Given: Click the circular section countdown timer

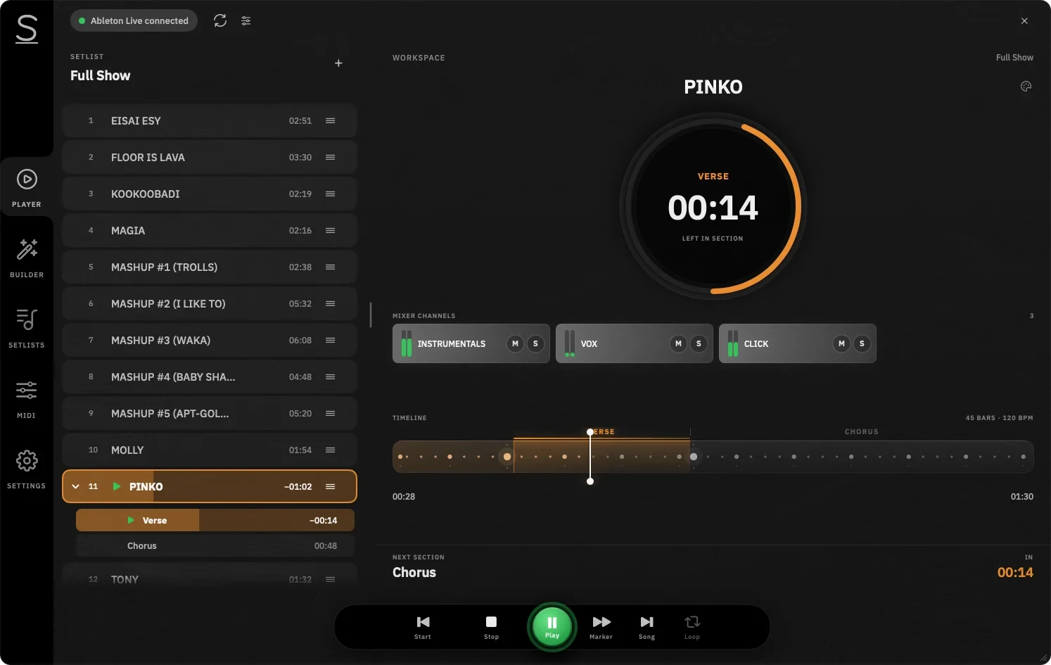Looking at the screenshot, I should click(x=713, y=207).
